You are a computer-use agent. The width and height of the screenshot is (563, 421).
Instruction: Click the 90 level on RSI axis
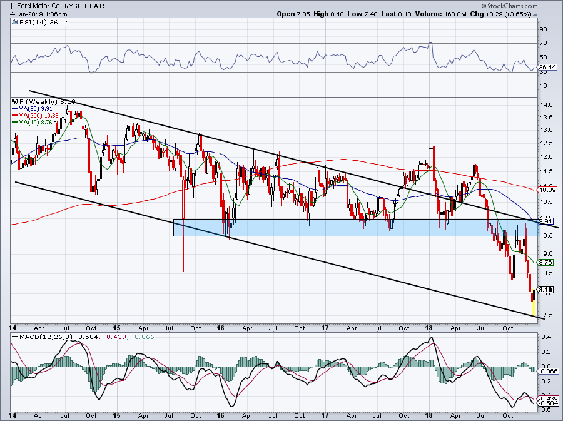pos(543,29)
